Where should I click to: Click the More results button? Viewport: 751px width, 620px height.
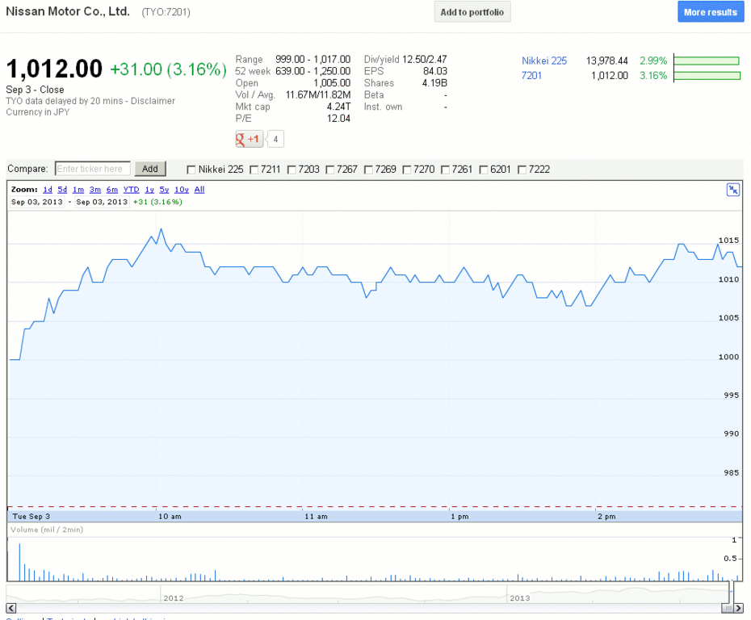(x=711, y=12)
